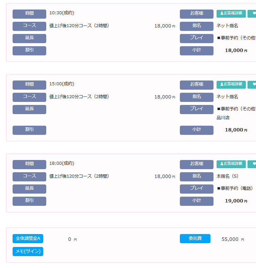Open customer details for the 18:00 reservation
Image resolution: width=256 pixels, height=268 pixels.
pyautogui.click(x=231, y=164)
